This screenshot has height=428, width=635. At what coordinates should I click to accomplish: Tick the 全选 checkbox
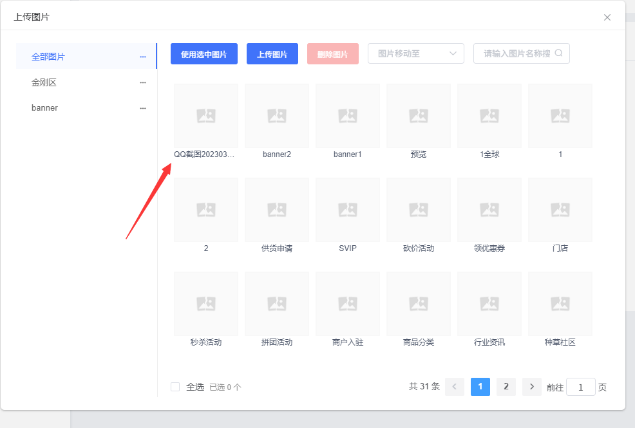[x=175, y=387]
